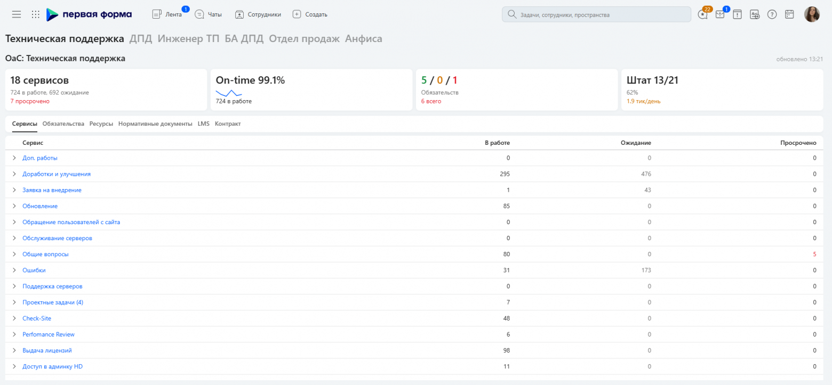Open the Выдача лицензий service link
Viewport: 832px width, 385px height.
pyautogui.click(x=47, y=350)
